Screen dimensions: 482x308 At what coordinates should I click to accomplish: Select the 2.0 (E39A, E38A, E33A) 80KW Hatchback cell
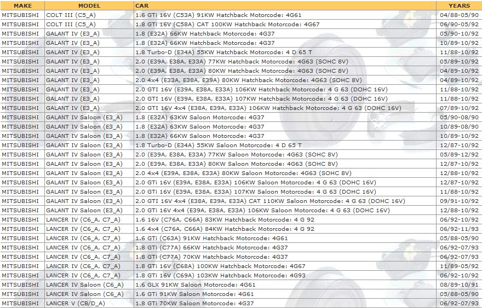point(285,71)
